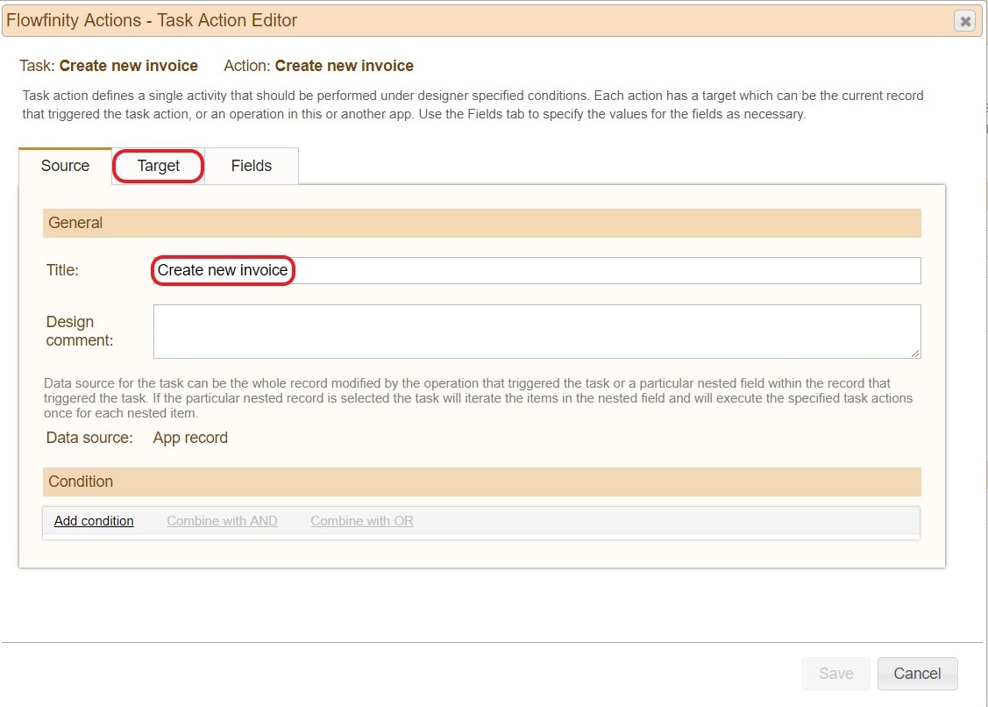988x707 pixels.
Task: Click the Title: field label
Action: (62, 270)
